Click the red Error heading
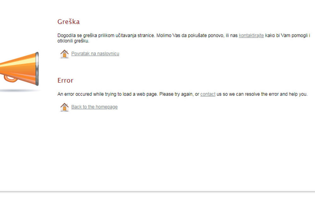 pyautogui.click(x=65, y=80)
